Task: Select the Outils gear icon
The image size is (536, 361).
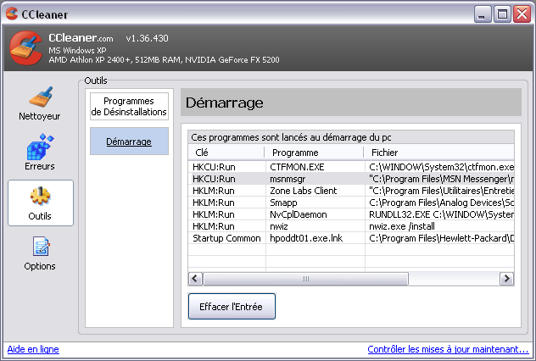Action: coord(41,196)
